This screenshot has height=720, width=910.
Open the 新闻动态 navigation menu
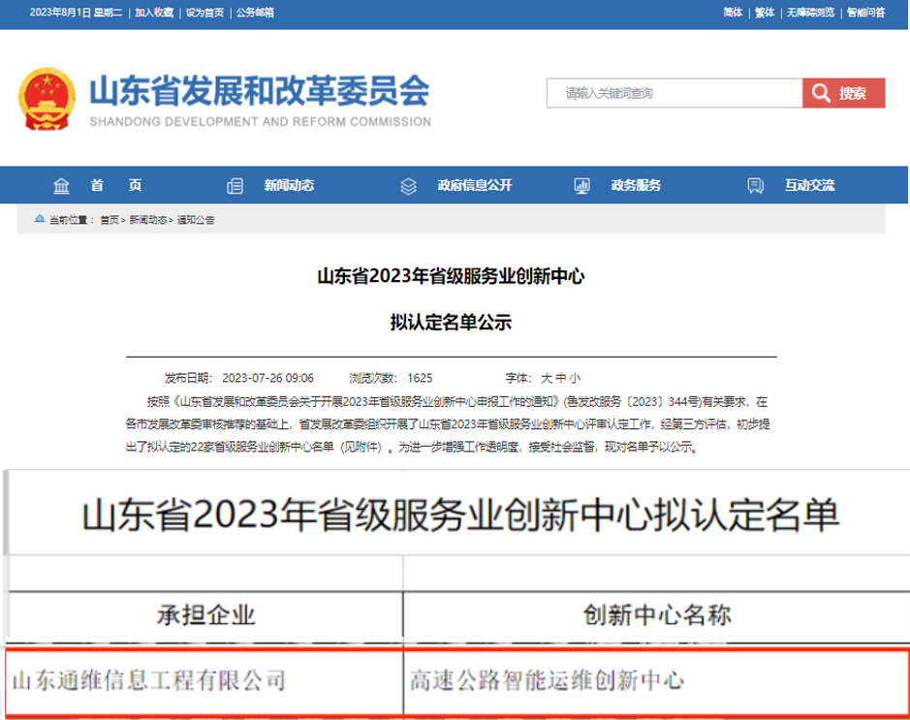tap(289, 186)
